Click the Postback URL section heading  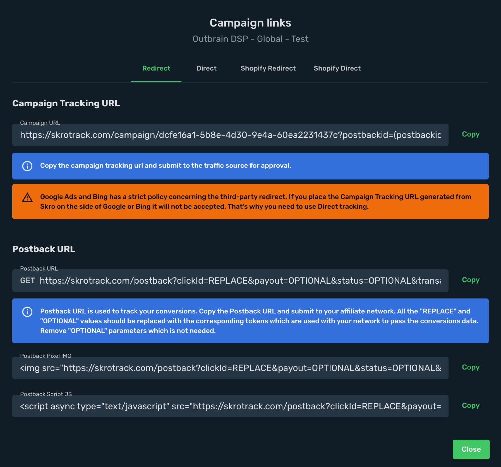coord(44,249)
